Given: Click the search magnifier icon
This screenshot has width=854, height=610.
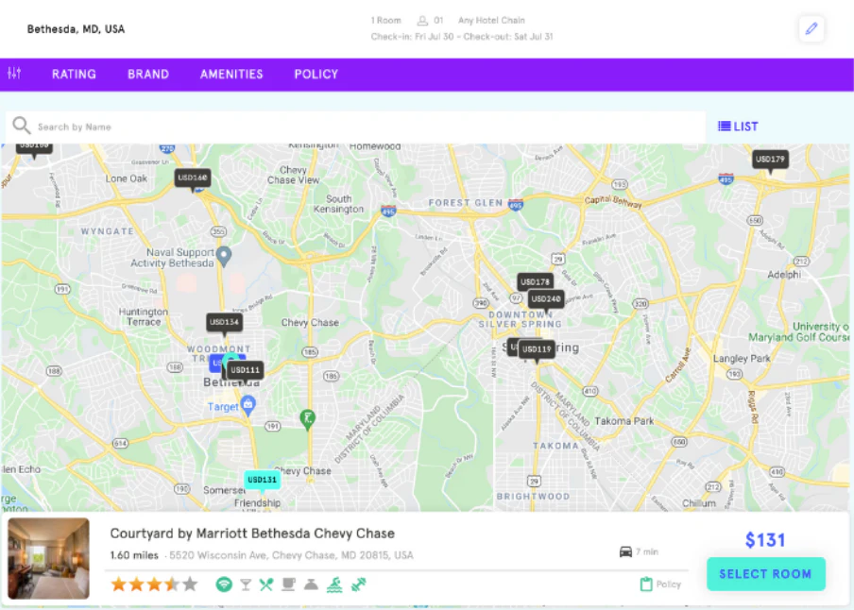Looking at the screenshot, I should tap(22, 126).
